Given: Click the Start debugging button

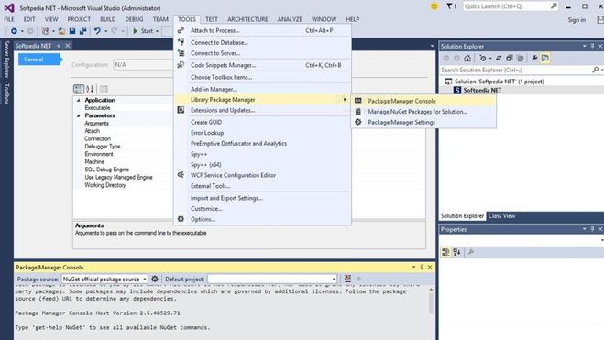Looking at the screenshot, I should click(x=143, y=31).
